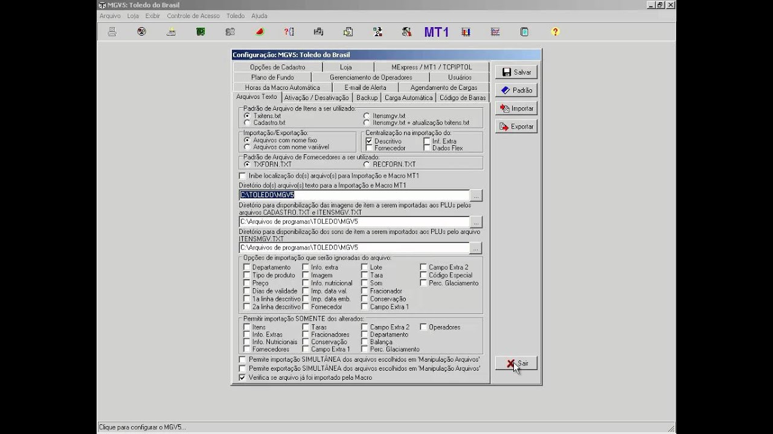This screenshot has height=434, width=773.
Task: Click the yellow help question mark icon
Action: pyautogui.click(x=555, y=32)
